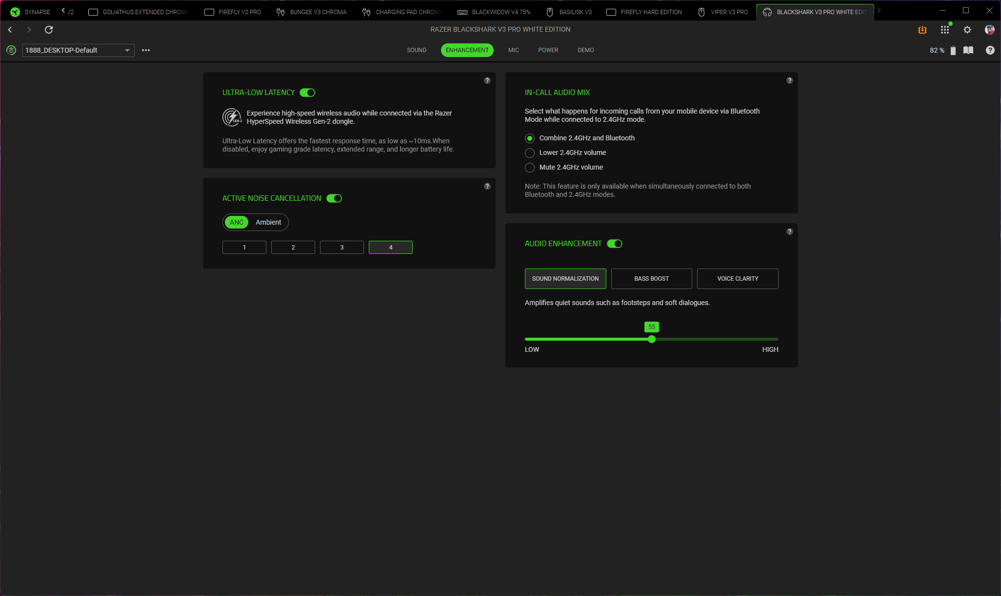This screenshot has height=596, width=1001.
Task: Open the profile three-dots more options menu
Action: pos(145,50)
